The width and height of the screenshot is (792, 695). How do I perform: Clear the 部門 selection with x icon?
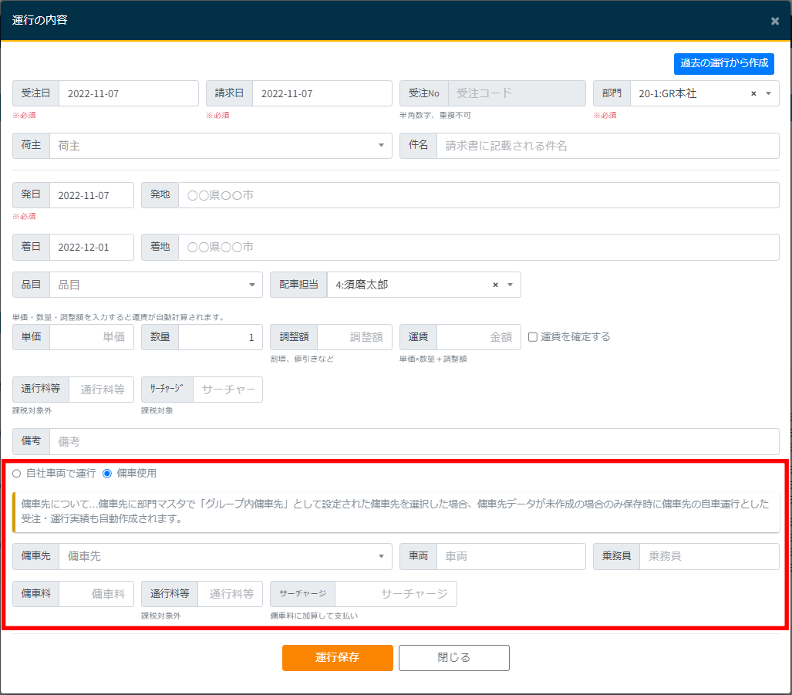753,93
